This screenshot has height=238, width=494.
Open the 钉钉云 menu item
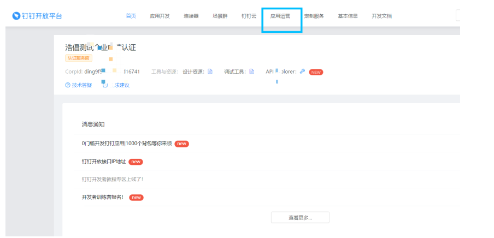[249, 16]
